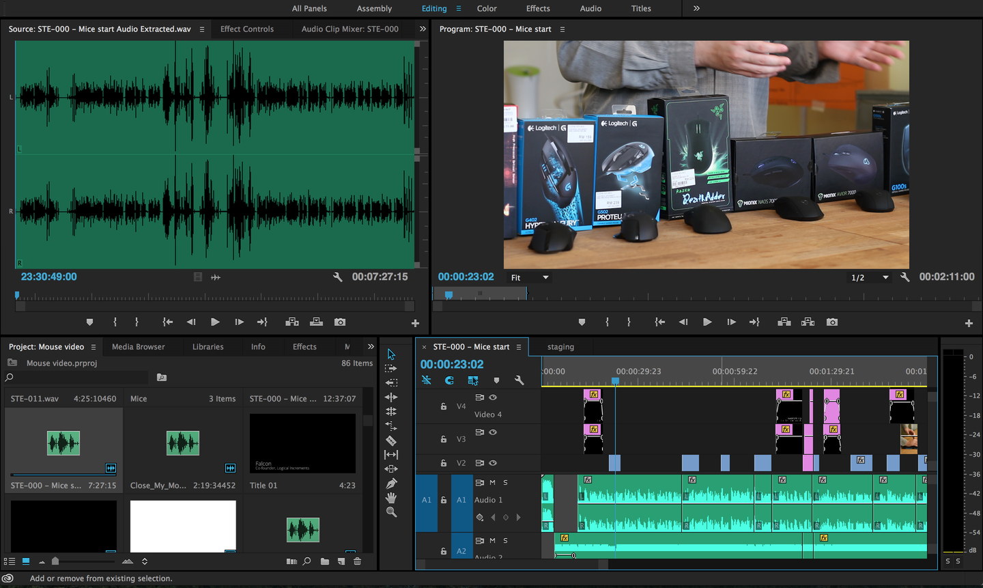
Task: Open the Program monitor panel menu
Action: (x=562, y=29)
